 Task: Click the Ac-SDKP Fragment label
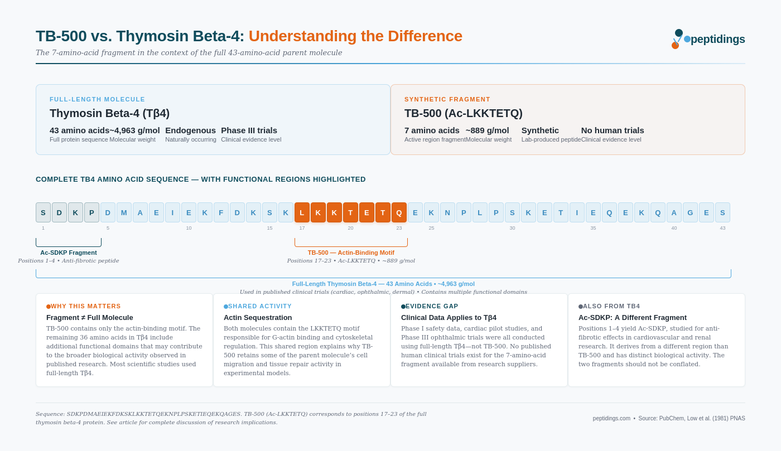click(x=69, y=253)
